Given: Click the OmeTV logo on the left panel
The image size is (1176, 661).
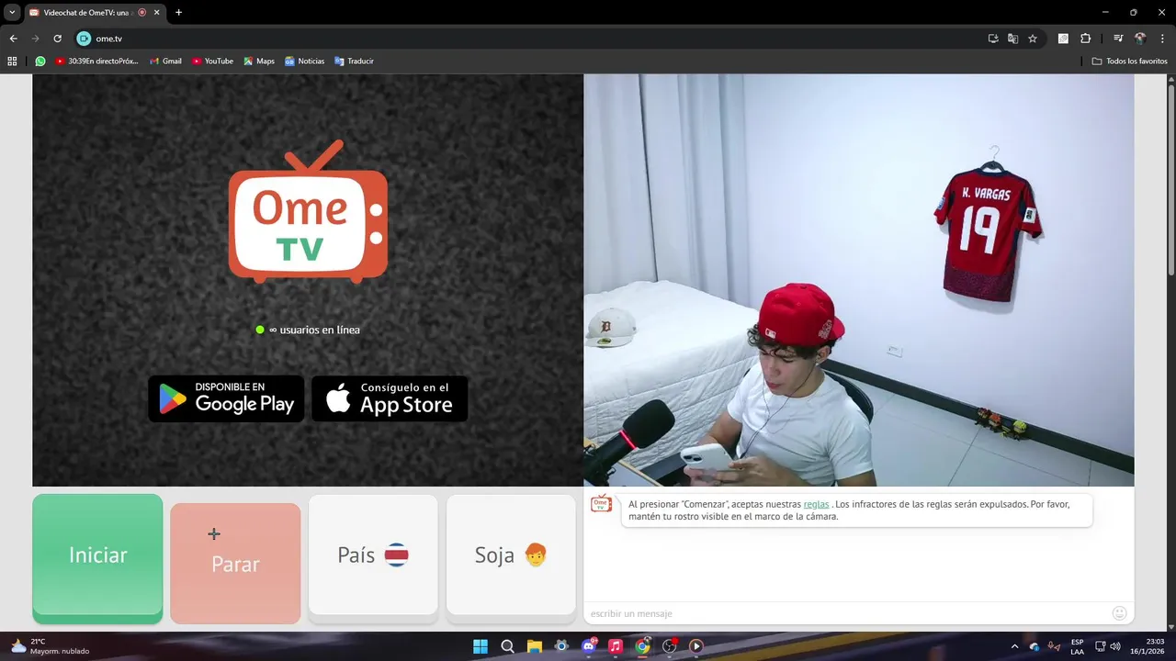Looking at the screenshot, I should coord(308,211).
